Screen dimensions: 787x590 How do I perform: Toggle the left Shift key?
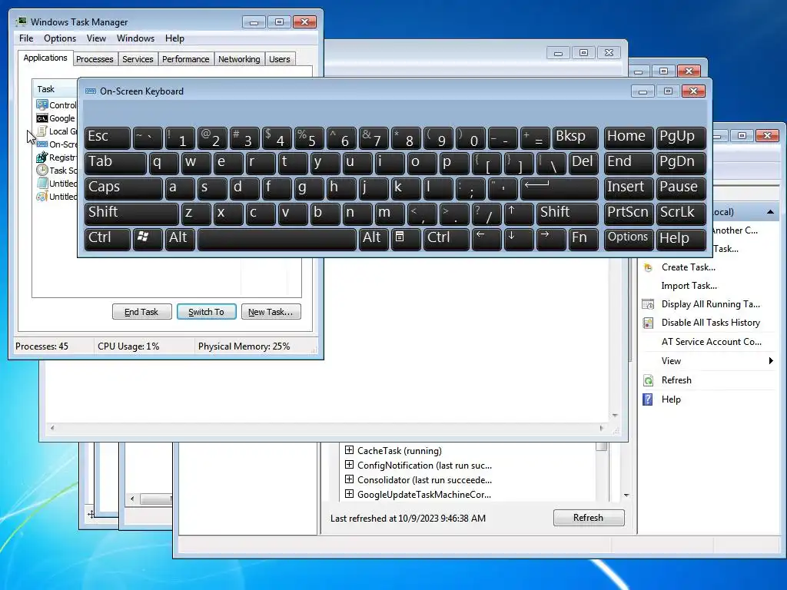click(x=131, y=214)
